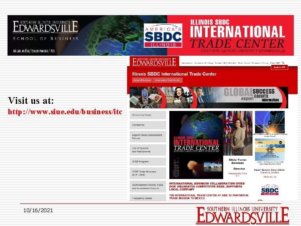
Task: Play the Strategies for Growth video thumbnail
Action: pos(270,150)
